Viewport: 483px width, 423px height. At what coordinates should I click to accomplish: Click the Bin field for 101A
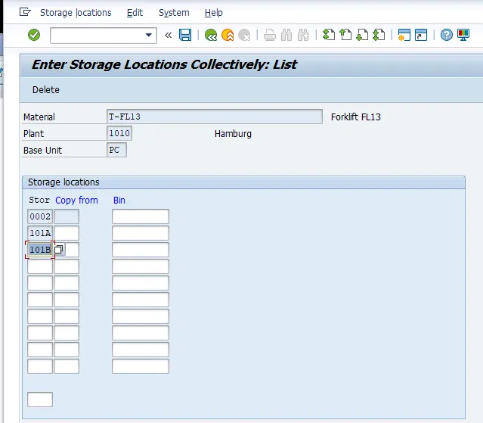[x=141, y=233]
